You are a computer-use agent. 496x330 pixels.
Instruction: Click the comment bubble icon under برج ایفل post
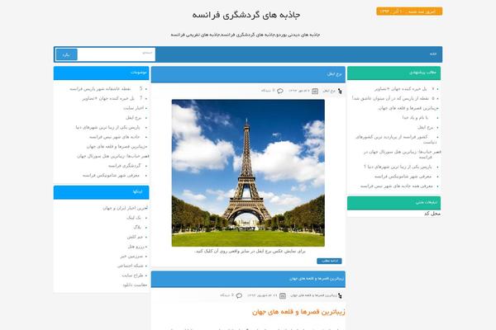click(x=280, y=91)
